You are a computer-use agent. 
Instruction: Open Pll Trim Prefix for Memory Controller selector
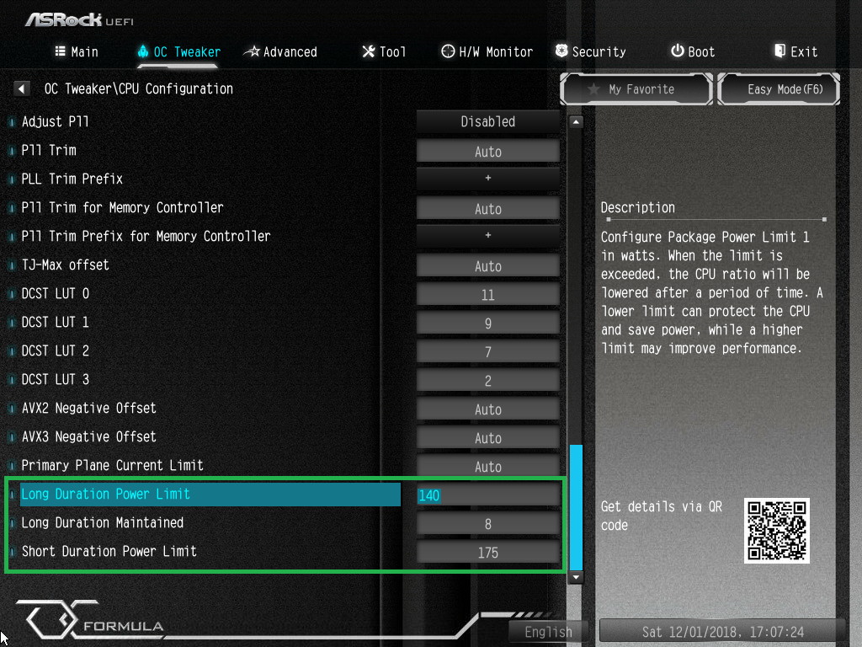pos(488,236)
